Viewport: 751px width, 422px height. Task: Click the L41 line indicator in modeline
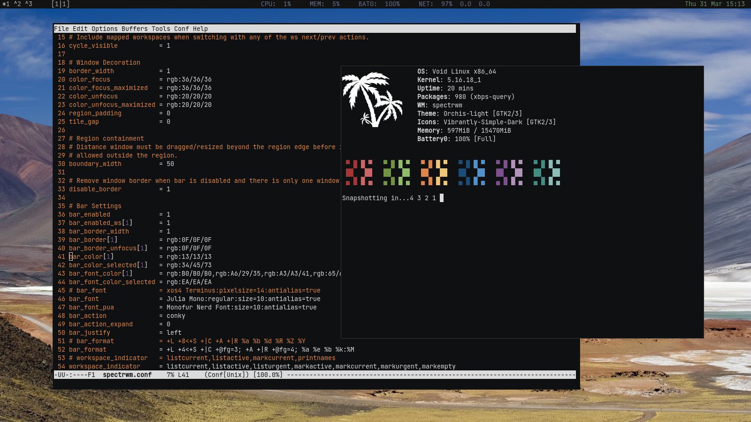tap(184, 375)
